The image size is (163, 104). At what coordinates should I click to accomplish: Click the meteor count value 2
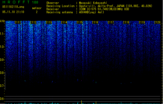(37, 12)
